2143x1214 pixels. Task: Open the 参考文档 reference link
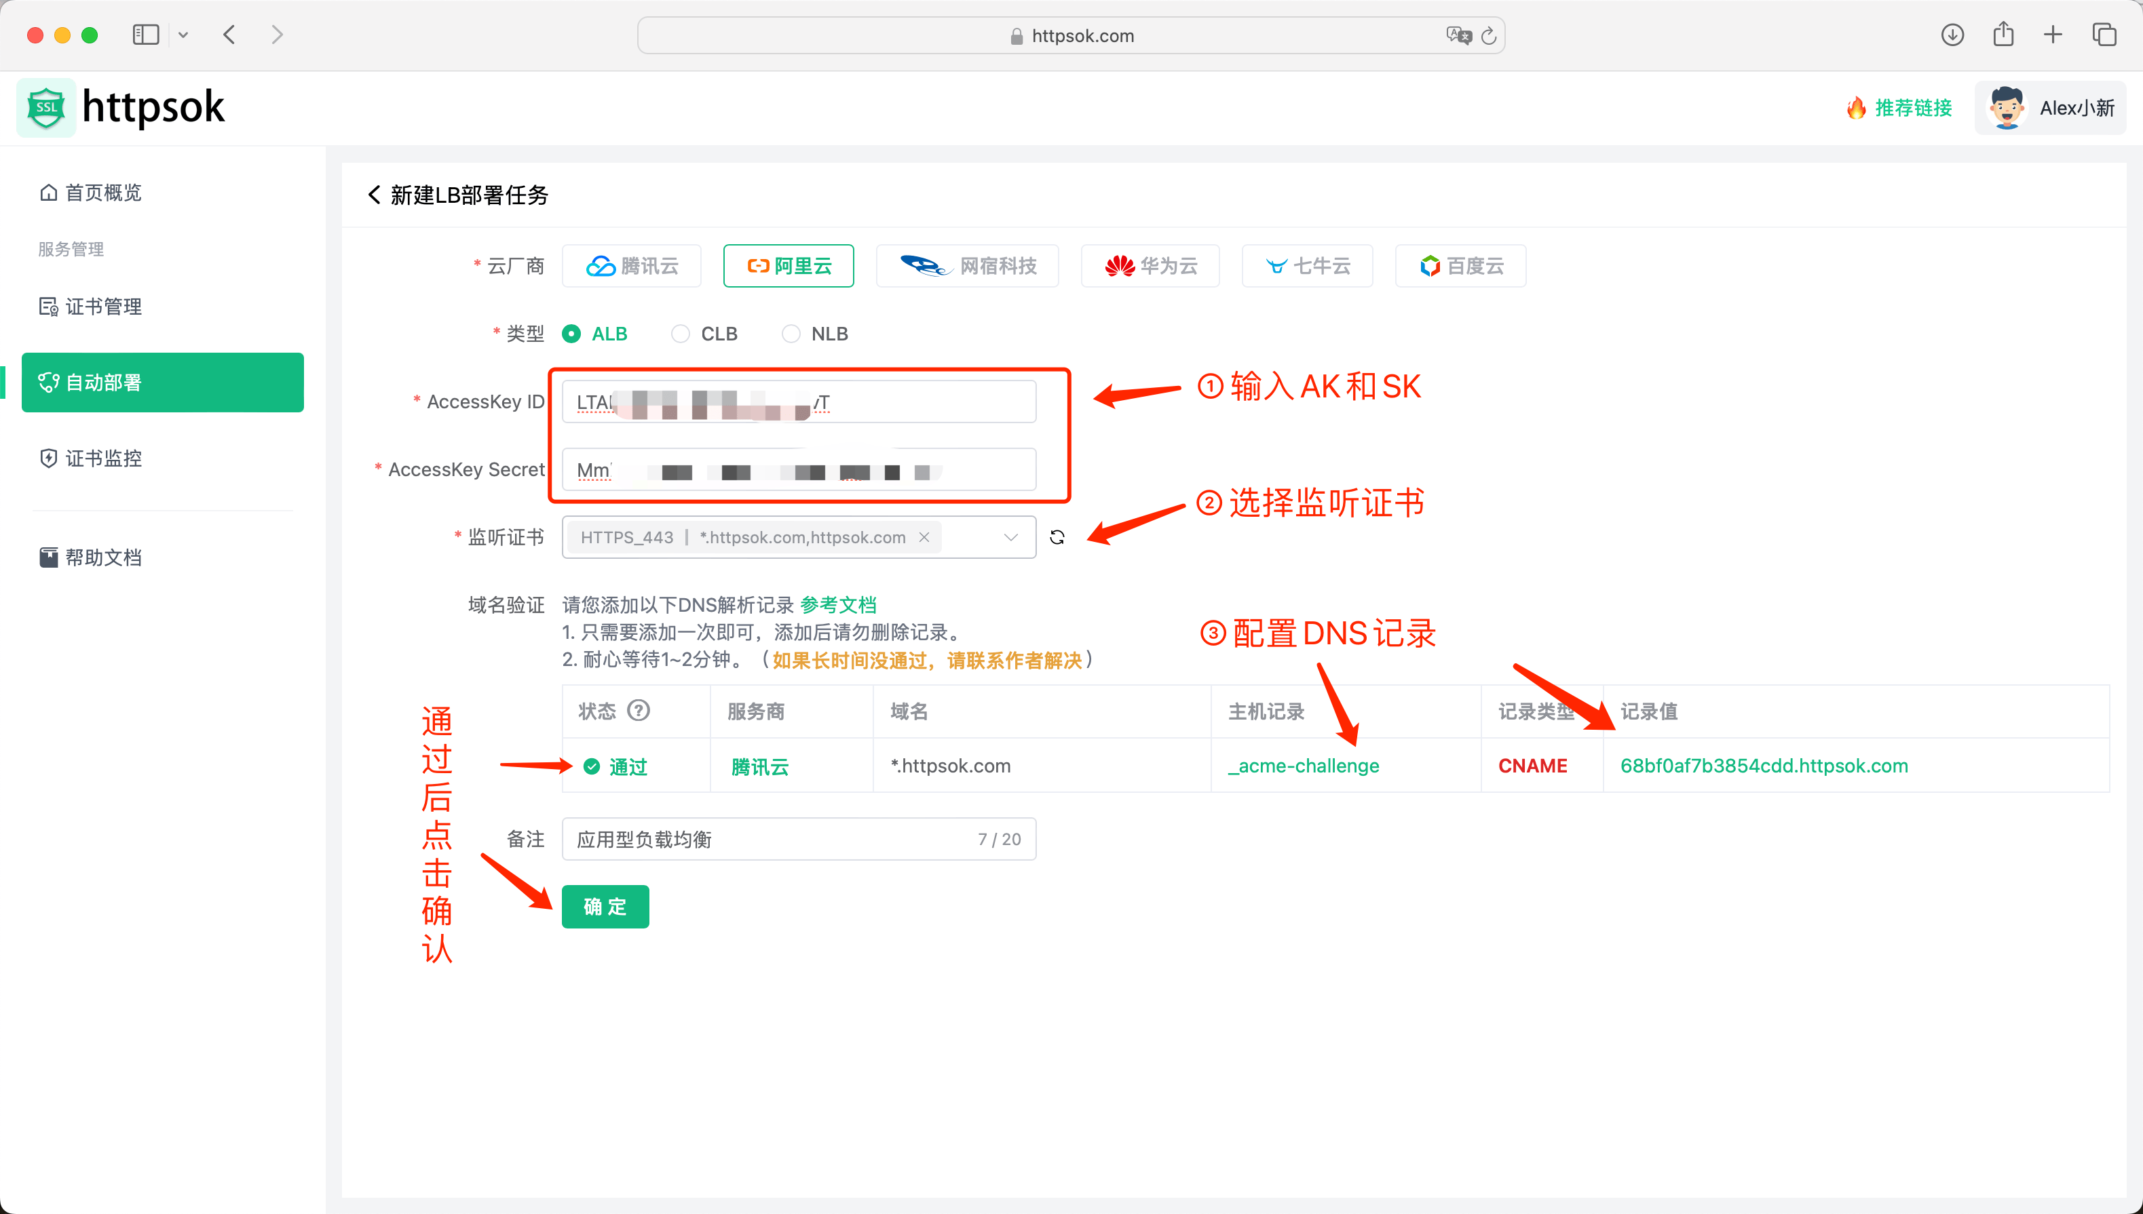(837, 604)
